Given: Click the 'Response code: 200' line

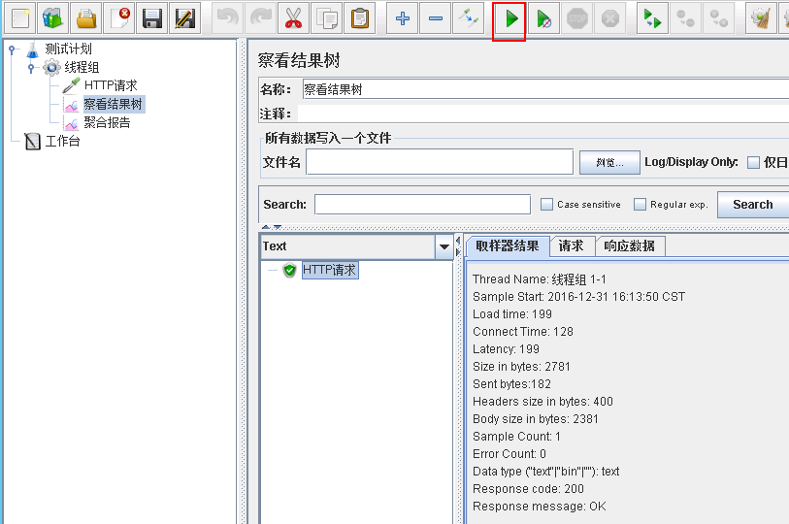Looking at the screenshot, I should click(528, 489).
